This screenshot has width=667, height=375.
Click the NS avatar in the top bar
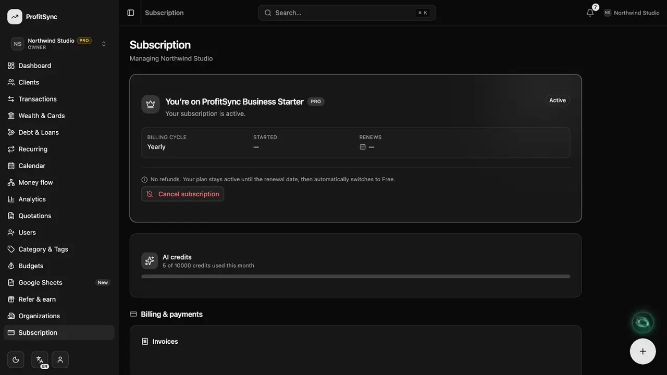[608, 12]
